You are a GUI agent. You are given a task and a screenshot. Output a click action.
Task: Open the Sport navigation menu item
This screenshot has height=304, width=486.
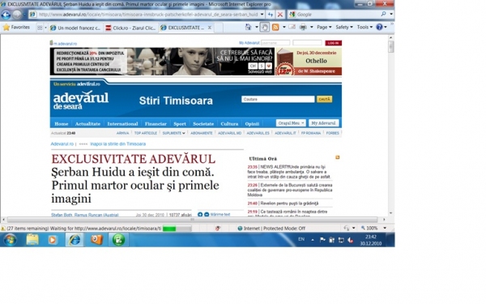click(180, 124)
